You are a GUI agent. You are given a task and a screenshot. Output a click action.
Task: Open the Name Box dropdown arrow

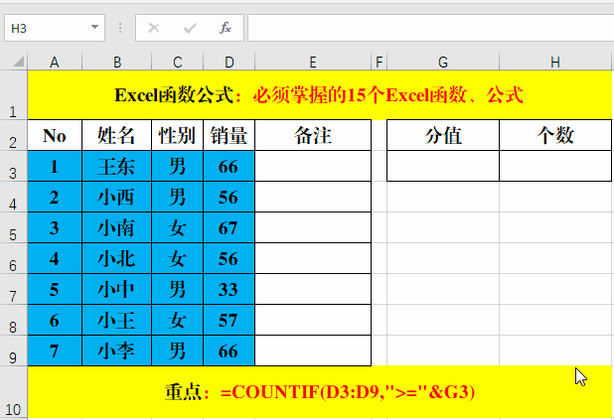pyautogui.click(x=94, y=27)
